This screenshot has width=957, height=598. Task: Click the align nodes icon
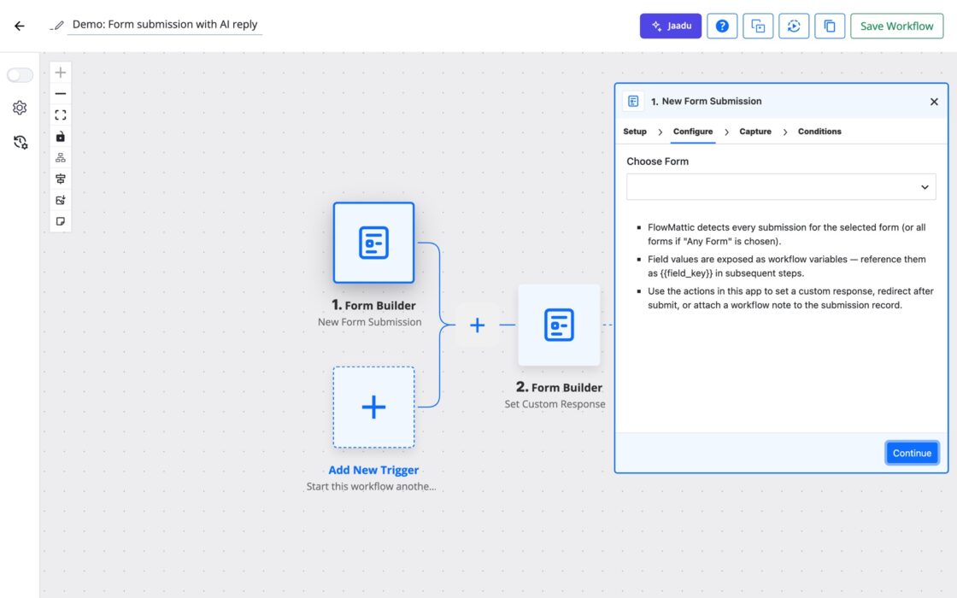(x=61, y=179)
